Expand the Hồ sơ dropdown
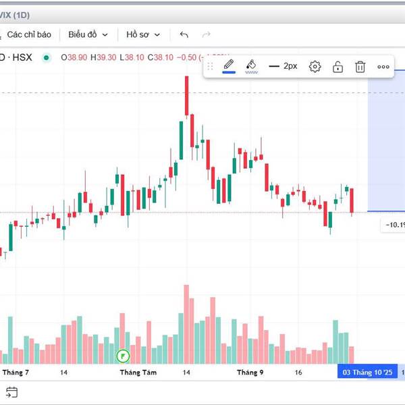The image size is (405, 405). 143,34
